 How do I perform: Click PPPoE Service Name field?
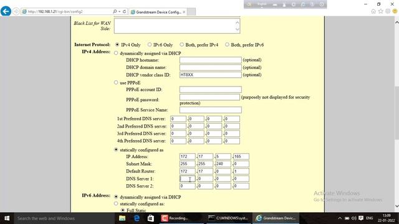pyautogui.click(x=211, y=110)
